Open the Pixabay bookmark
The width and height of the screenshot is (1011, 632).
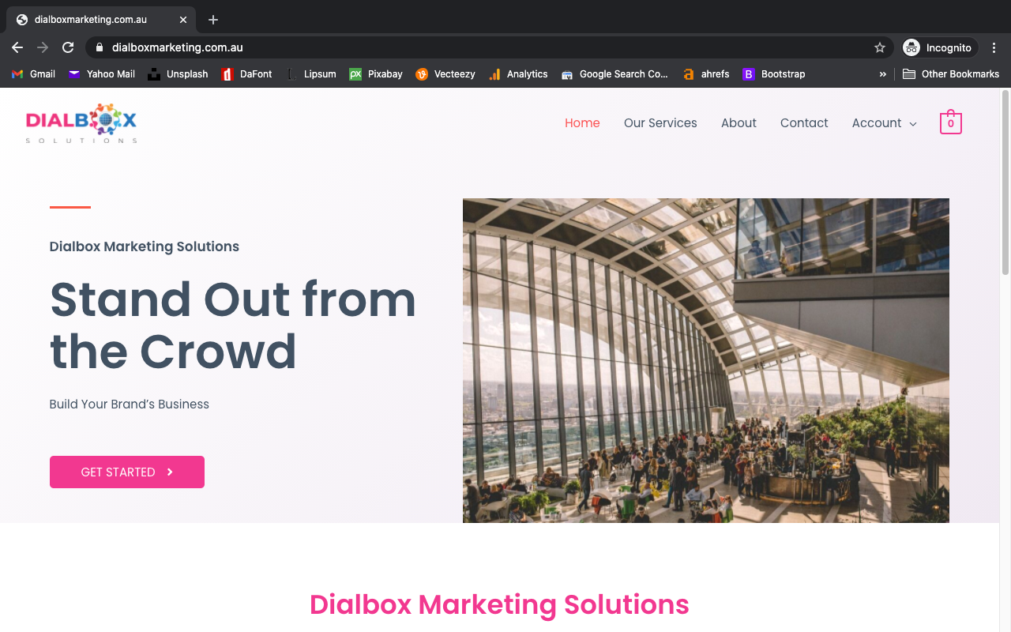[x=376, y=73]
